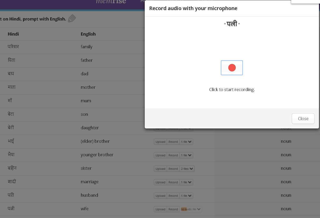Viewport: 320px width, 218px height.
Task: Click Record in the elder brother row
Action: tap(173, 142)
